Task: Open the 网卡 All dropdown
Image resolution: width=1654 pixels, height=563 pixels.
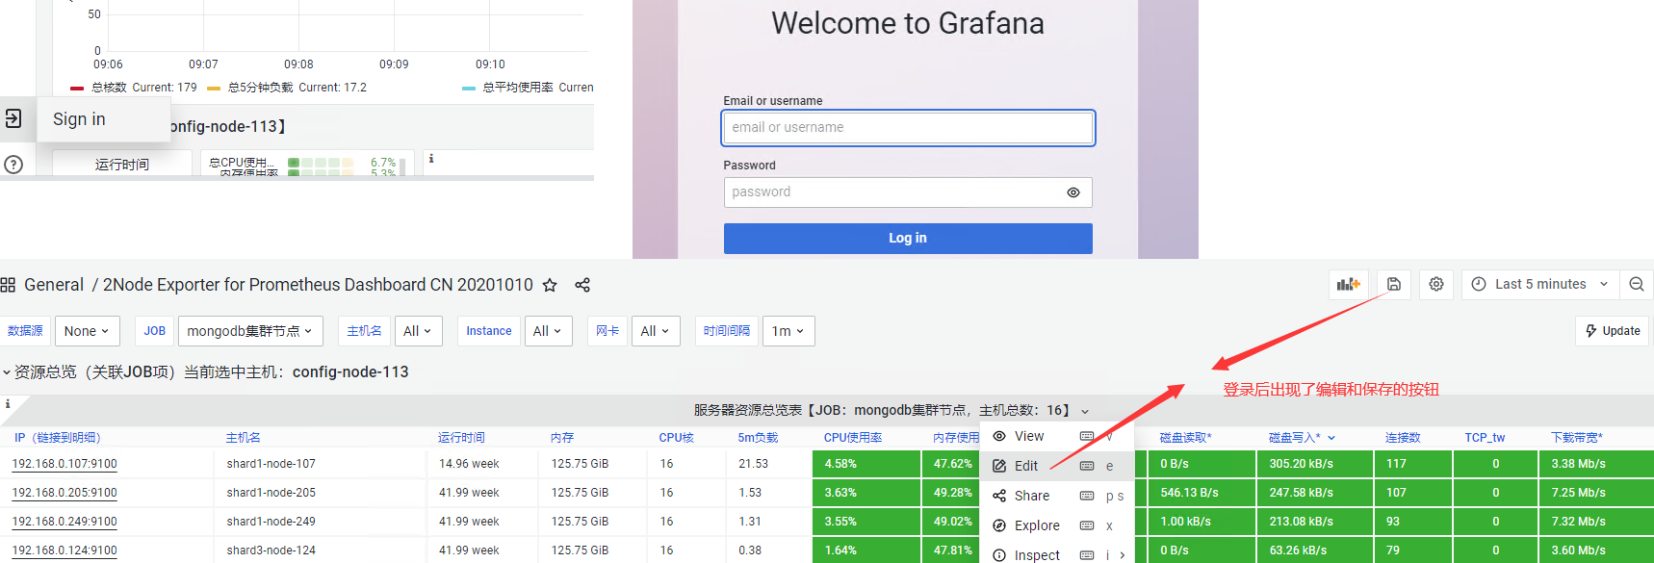Action: pyautogui.click(x=656, y=331)
